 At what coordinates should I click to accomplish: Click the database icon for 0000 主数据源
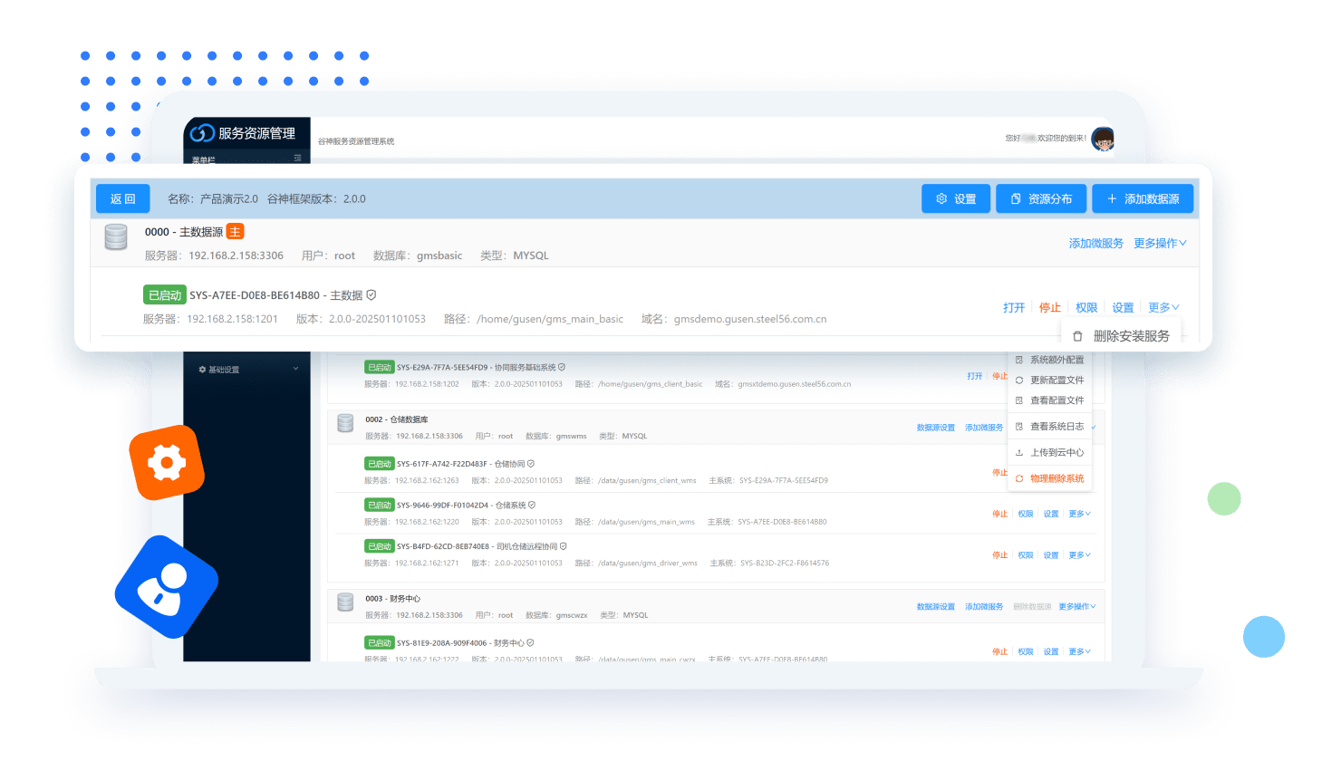(116, 237)
